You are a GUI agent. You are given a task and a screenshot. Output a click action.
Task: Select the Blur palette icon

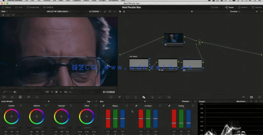coord(144,97)
